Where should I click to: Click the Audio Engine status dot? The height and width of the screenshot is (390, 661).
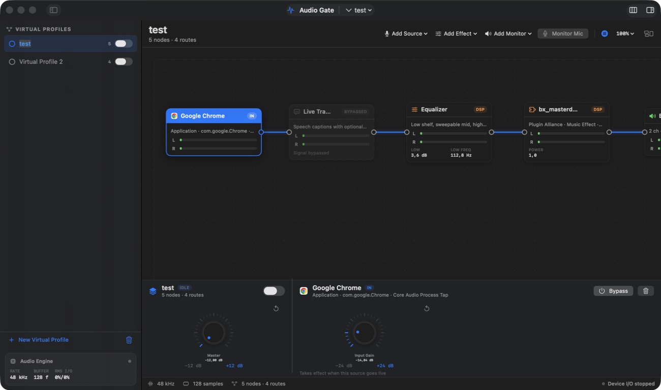pos(130,361)
